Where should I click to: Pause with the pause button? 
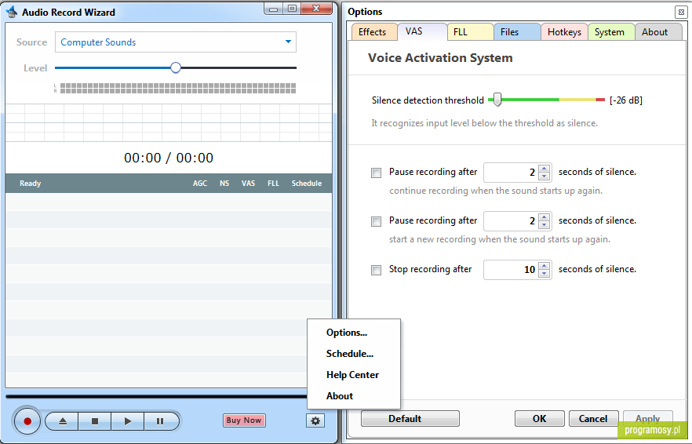[161, 421]
